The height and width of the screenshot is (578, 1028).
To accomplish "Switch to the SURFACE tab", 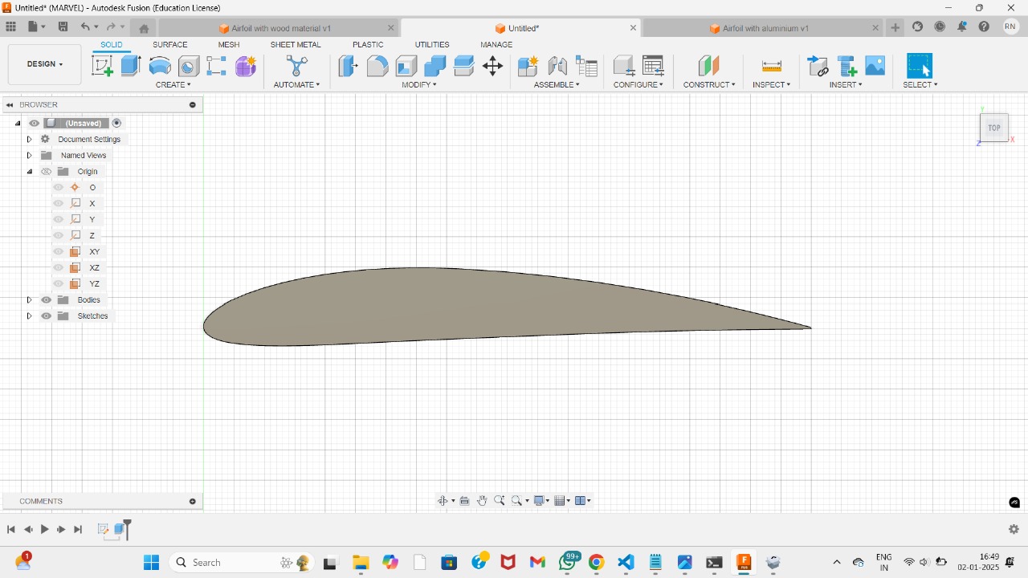I will (170, 45).
